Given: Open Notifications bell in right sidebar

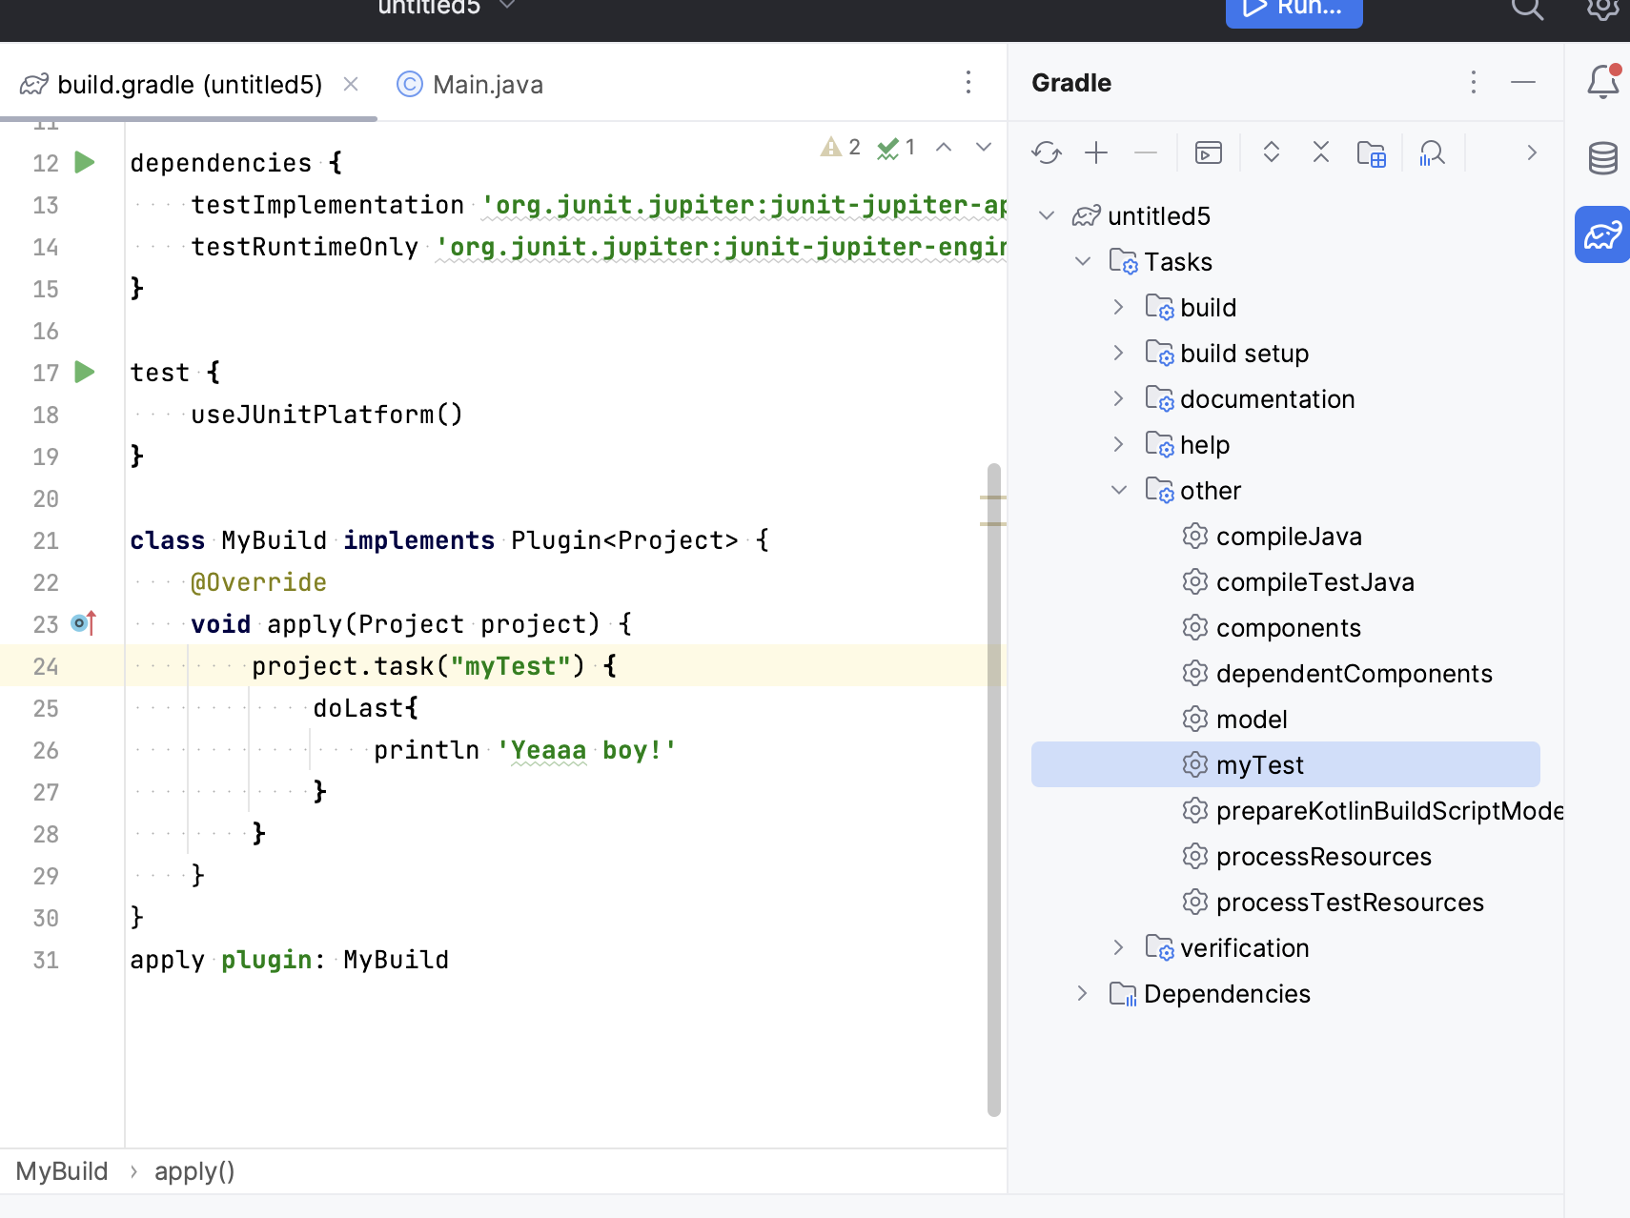Looking at the screenshot, I should 1603,82.
